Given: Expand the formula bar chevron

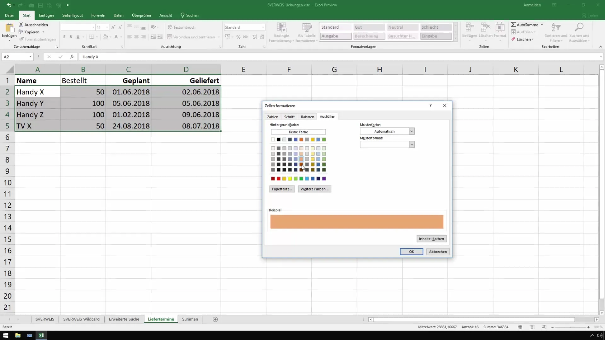Looking at the screenshot, I should [601, 57].
